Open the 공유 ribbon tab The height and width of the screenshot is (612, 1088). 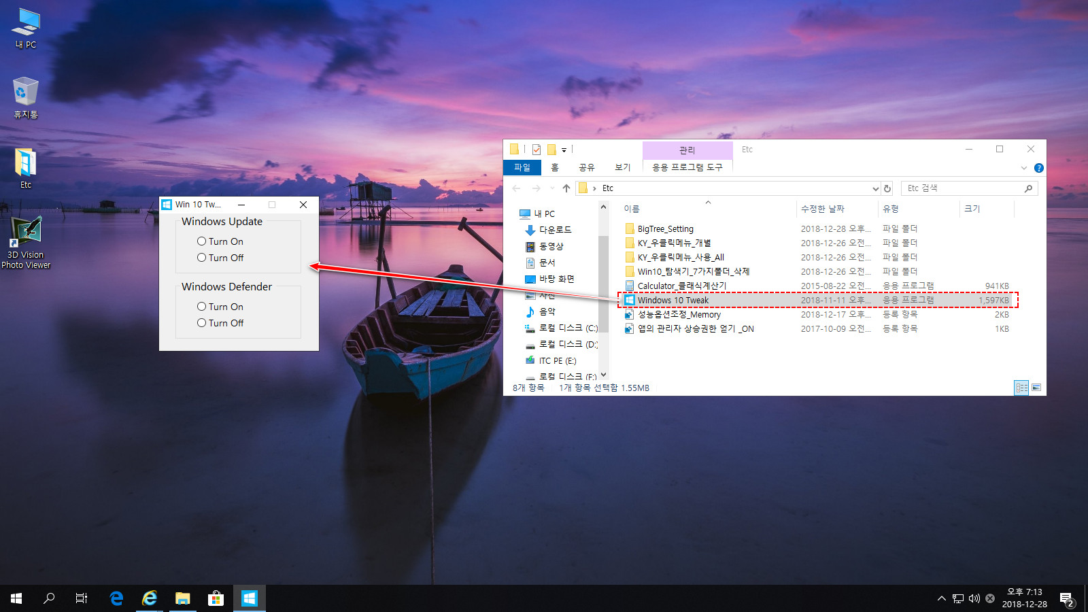pos(587,167)
